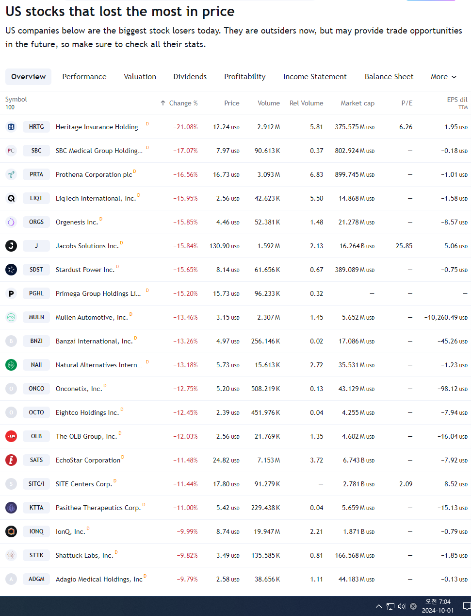Open the Profitability tab
Image resolution: width=471 pixels, height=616 pixels.
(245, 77)
